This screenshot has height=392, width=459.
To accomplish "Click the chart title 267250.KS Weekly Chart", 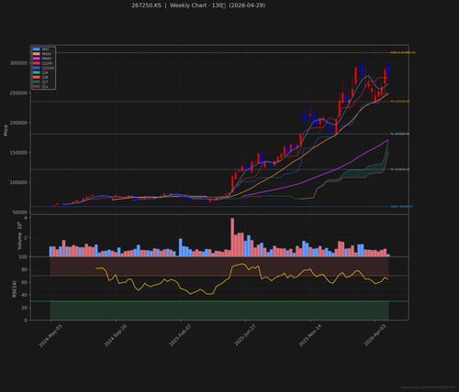I will tap(198, 5).
